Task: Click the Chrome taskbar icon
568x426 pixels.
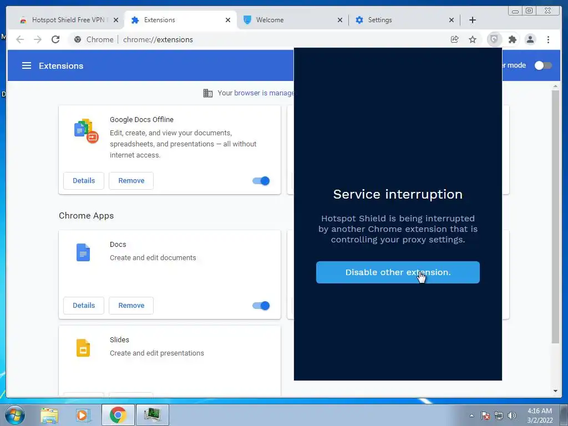Action: [x=118, y=415]
